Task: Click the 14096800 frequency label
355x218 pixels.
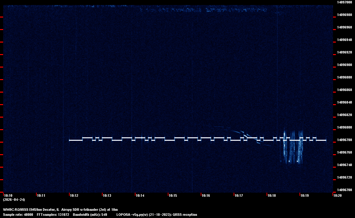Action: (344, 127)
